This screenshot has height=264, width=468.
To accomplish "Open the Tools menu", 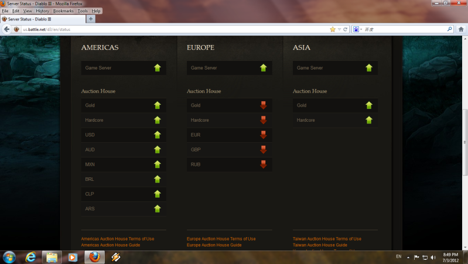I will tap(83, 11).
